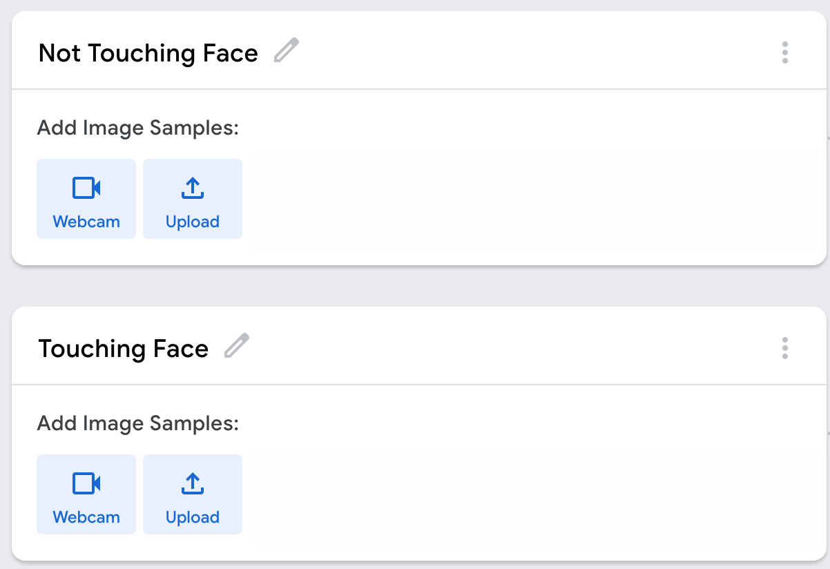Screen dimensions: 830x569
Task: Click the pencil icon beside Touching Face
Action: 237,346
